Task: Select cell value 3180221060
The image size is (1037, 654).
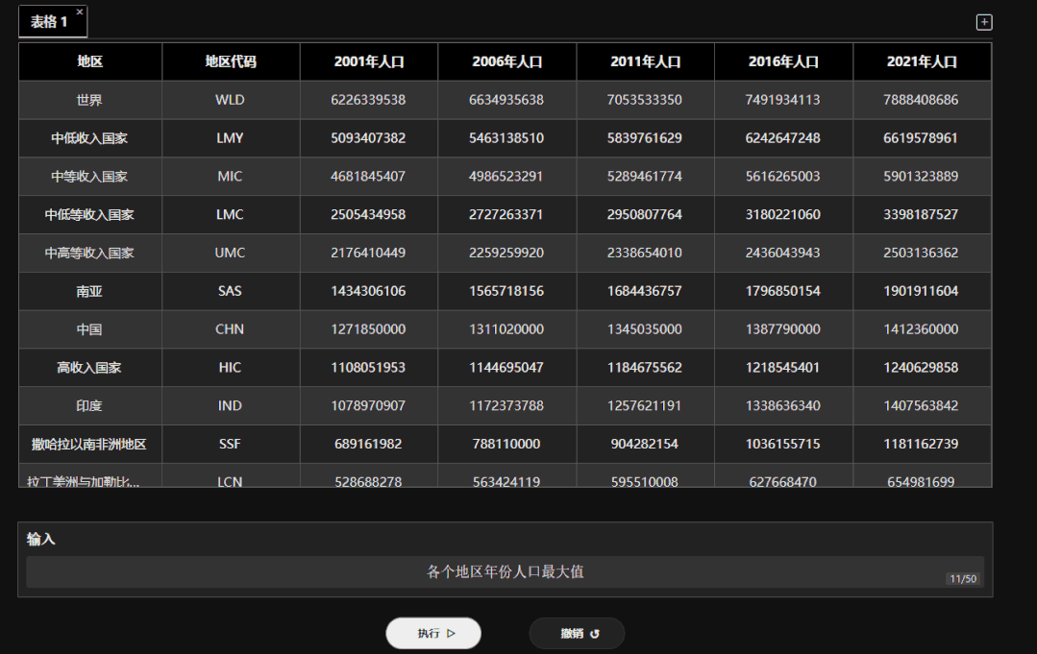Action: (783, 215)
